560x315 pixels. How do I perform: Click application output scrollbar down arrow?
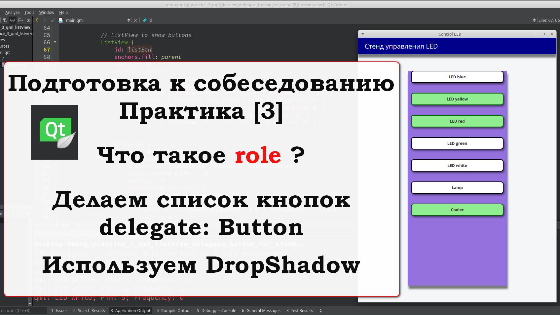[x=30, y=304]
